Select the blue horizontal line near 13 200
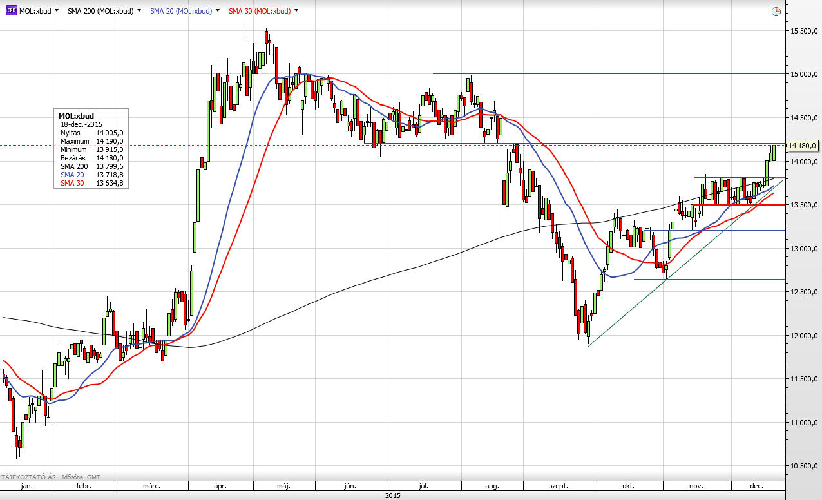This screenshot has width=822, height=500. pyautogui.click(x=715, y=230)
